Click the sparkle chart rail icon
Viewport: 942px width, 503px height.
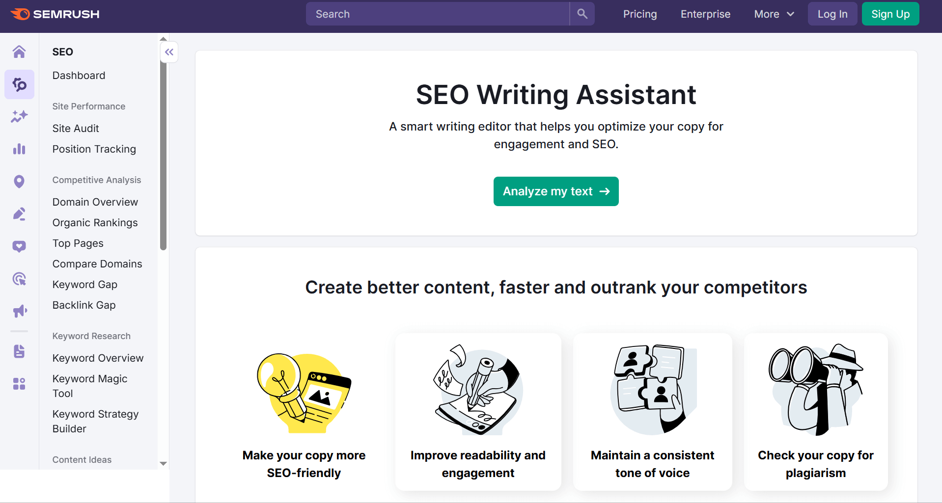tap(19, 116)
